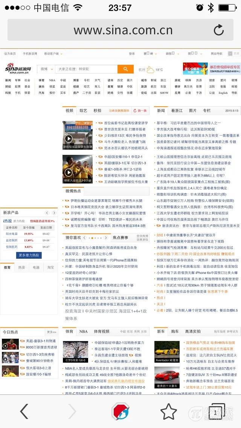Image resolution: width=241 pixels, height=428 pixels.
Task: Switch to the 电器 tab
Action: [x=36, y=267]
